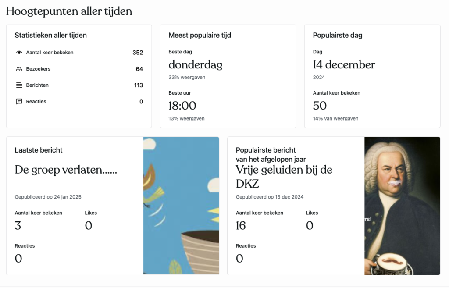Open the post 'De groep verlaten......'
The image size is (449, 288).
coord(66,170)
